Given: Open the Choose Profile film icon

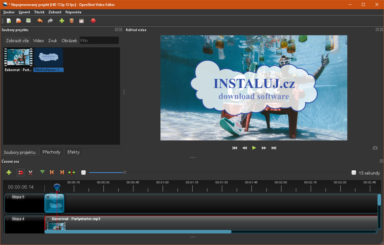Looking at the screenshot, I should (x=71, y=21).
